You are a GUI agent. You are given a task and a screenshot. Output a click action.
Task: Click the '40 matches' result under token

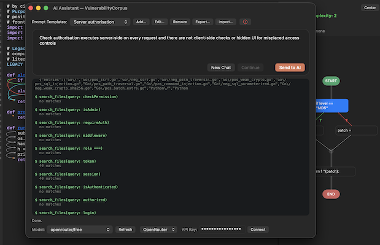pos(50,166)
